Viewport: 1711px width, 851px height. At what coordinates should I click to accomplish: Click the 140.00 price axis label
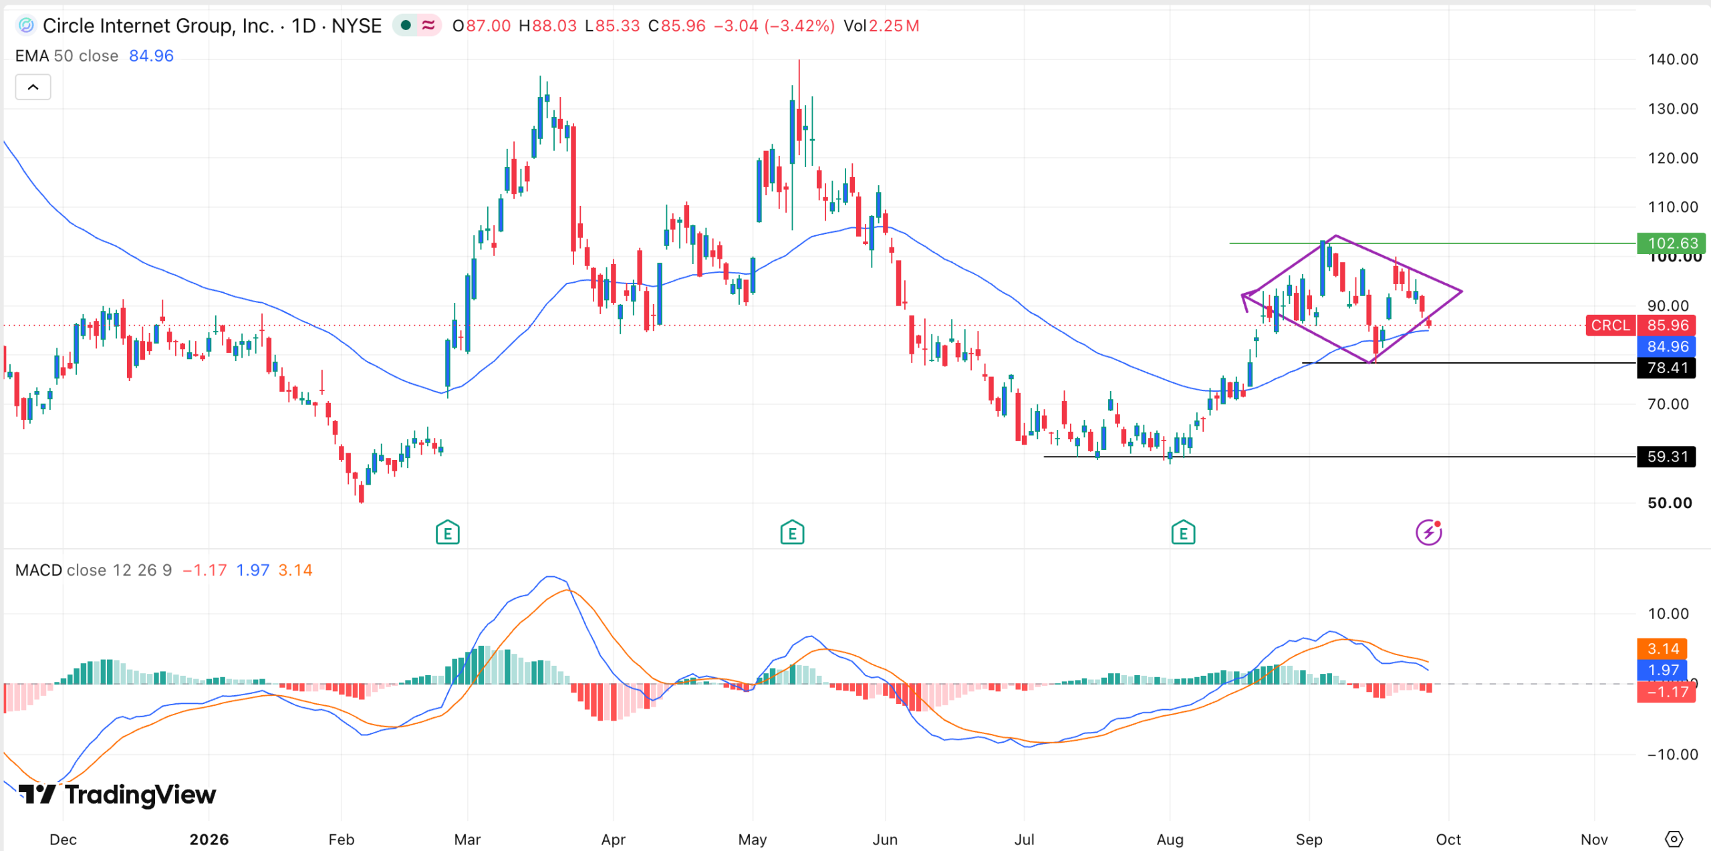1673,59
